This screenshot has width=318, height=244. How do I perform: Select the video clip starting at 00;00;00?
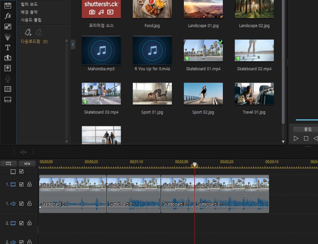73,185
